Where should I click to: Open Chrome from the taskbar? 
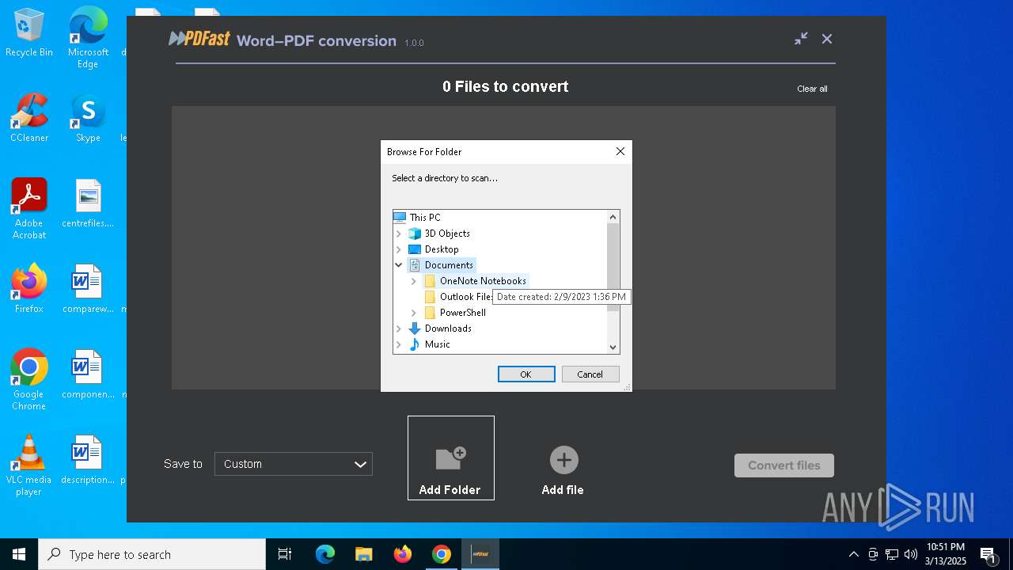click(x=442, y=554)
